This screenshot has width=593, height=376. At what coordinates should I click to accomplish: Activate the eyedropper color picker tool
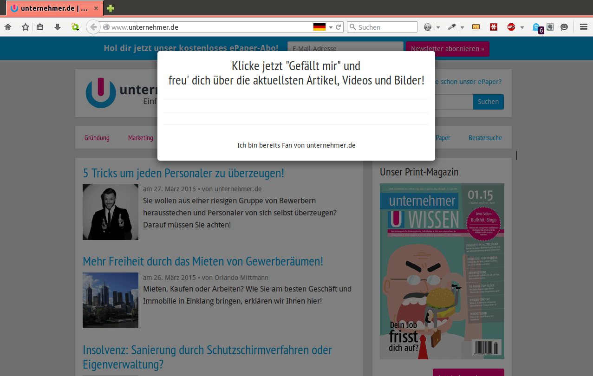[452, 27]
